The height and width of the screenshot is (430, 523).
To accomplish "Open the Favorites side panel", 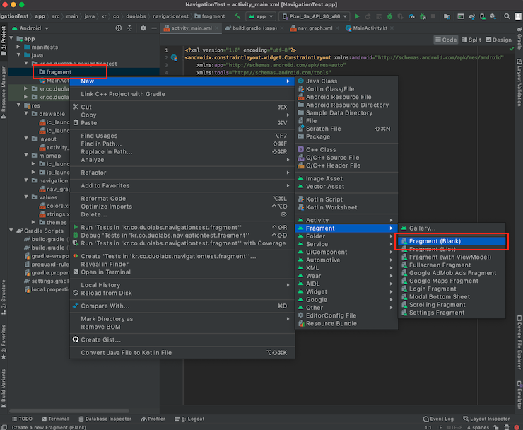I will [x=4, y=342].
